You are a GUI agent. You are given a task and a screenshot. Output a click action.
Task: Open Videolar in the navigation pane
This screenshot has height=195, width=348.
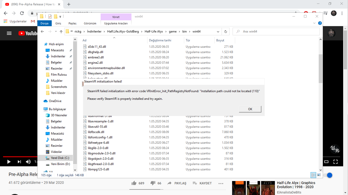(x=56, y=152)
